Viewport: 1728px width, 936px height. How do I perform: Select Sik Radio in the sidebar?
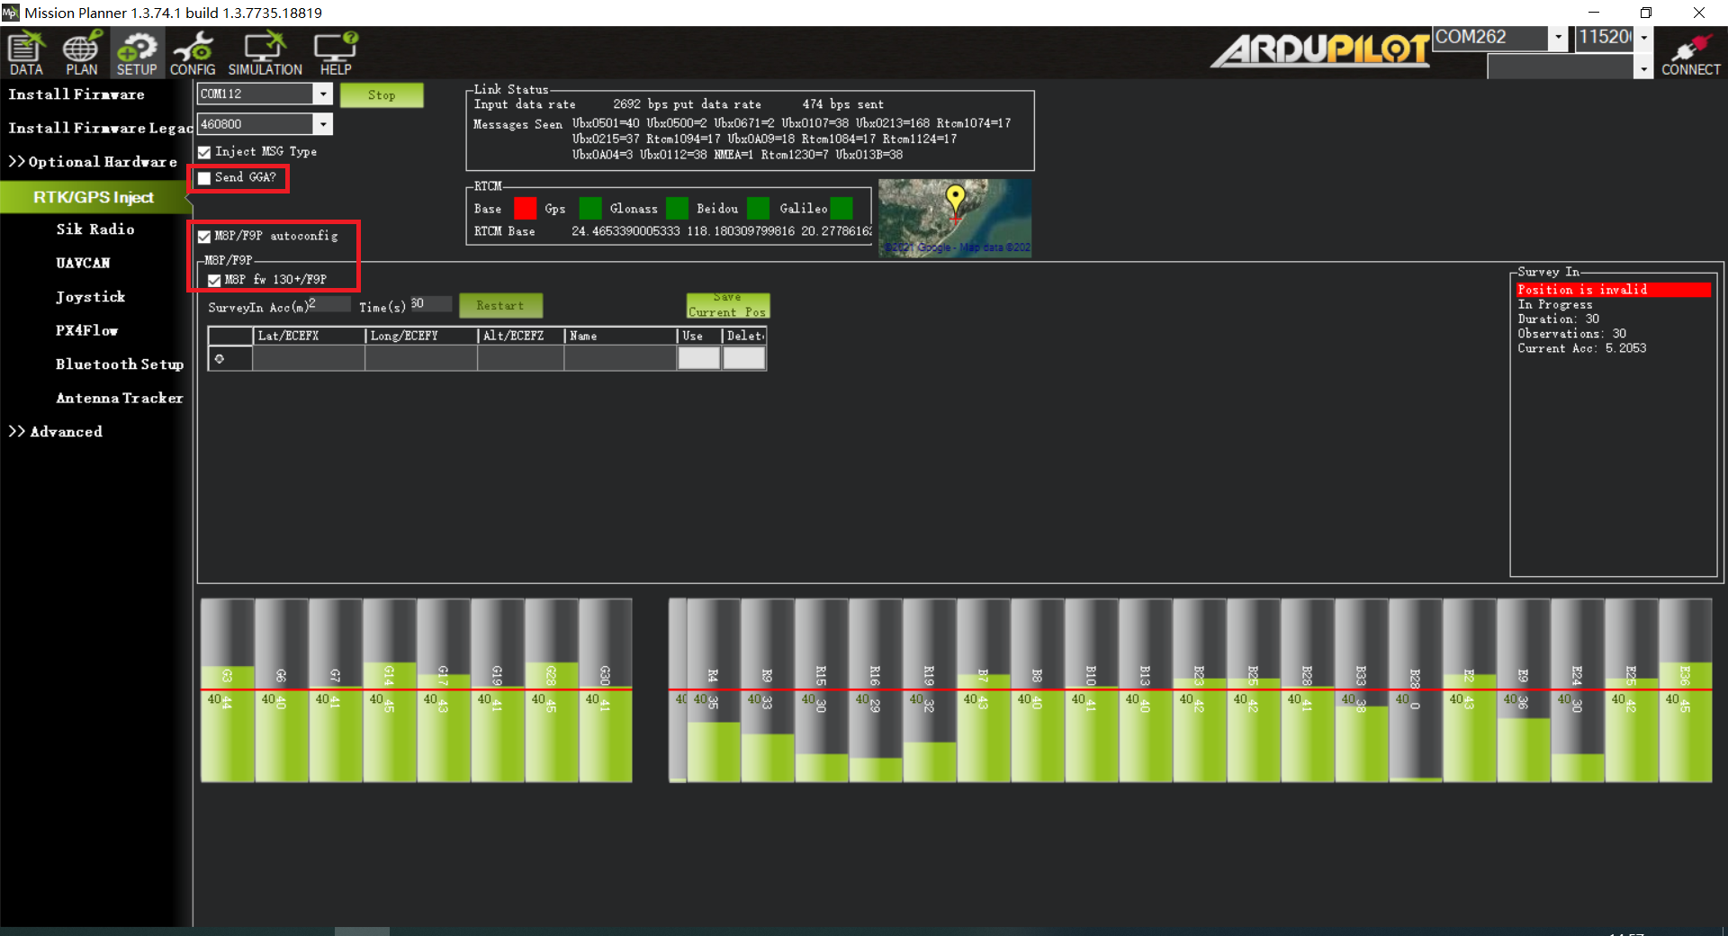(x=95, y=229)
